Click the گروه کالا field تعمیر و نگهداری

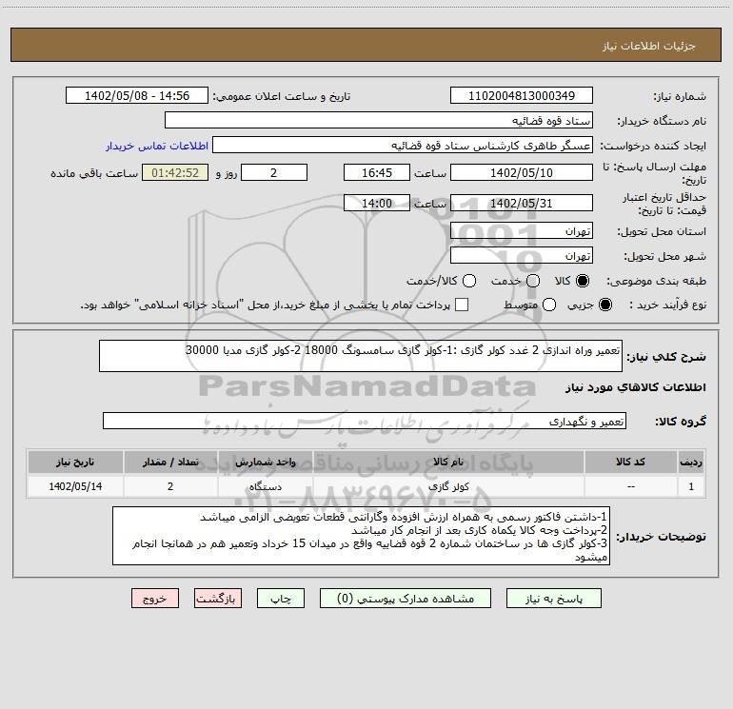click(x=365, y=421)
